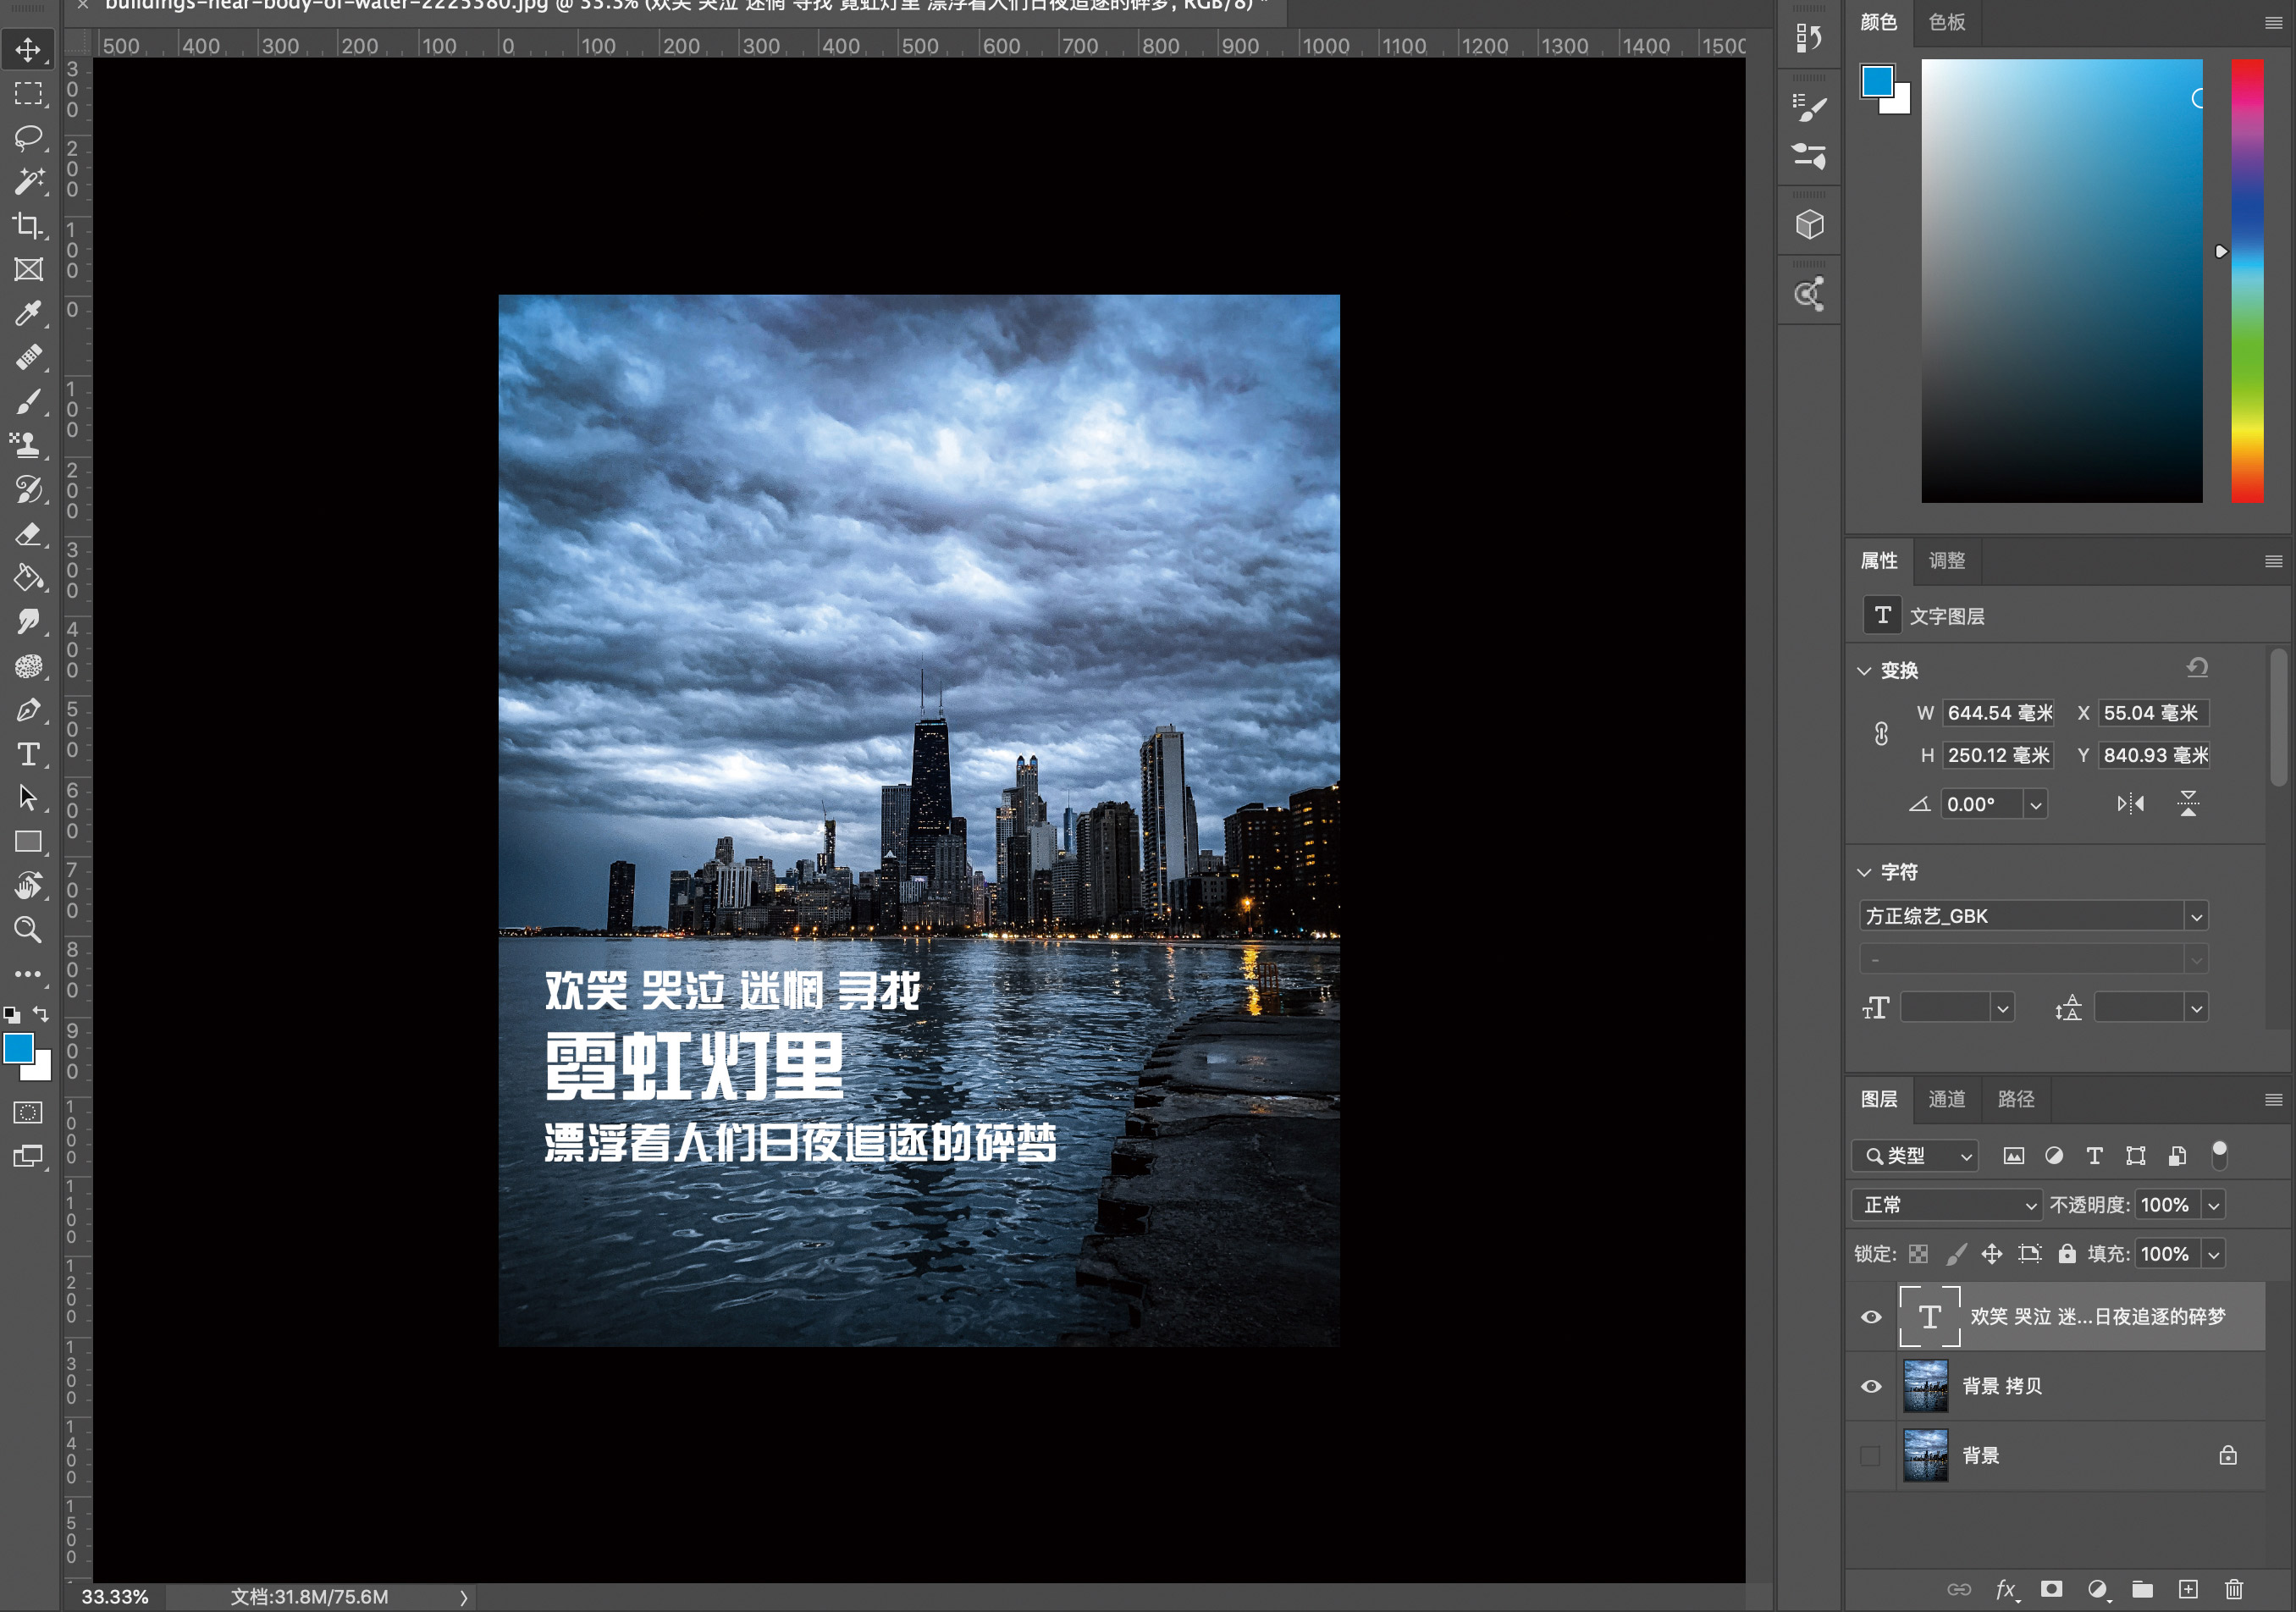2296x1612 pixels.
Task: Select the Zoom tool
Action: point(28,929)
